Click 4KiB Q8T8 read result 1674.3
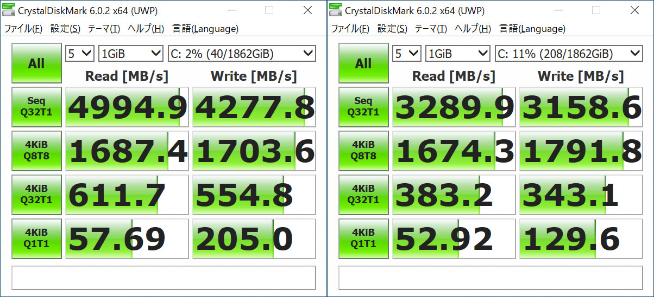The width and height of the screenshot is (654, 297). point(454,151)
